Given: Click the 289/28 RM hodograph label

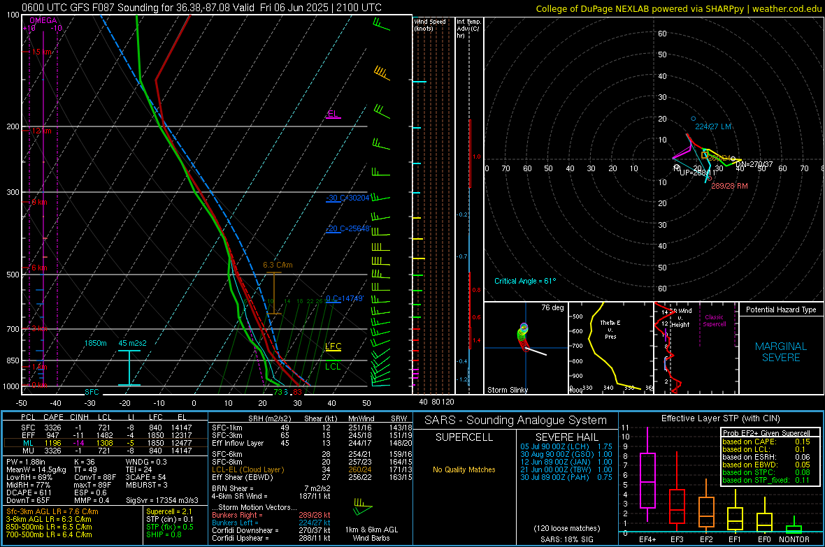Looking at the screenshot, I should pyautogui.click(x=729, y=186).
